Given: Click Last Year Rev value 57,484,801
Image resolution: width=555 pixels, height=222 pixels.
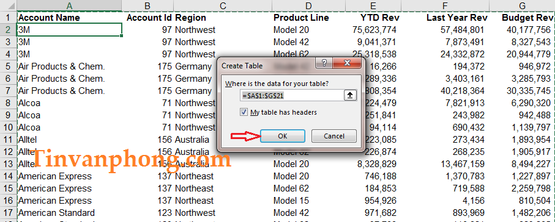Looking at the screenshot, I should [462, 30].
